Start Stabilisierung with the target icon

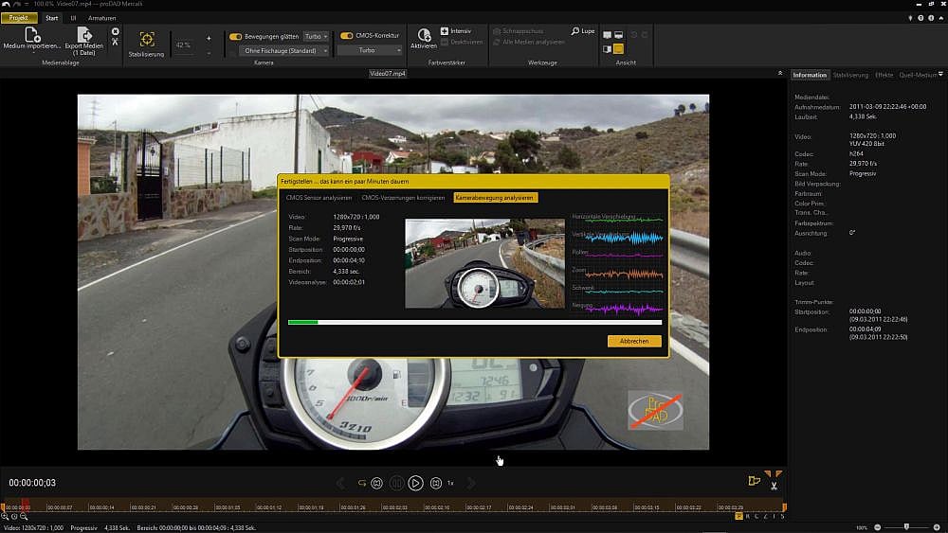tap(146, 39)
